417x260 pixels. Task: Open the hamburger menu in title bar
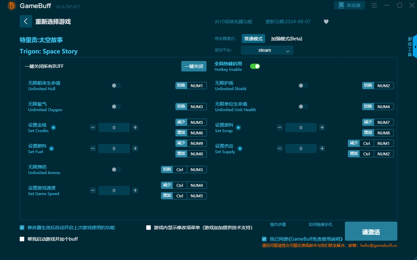pos(374,5)
